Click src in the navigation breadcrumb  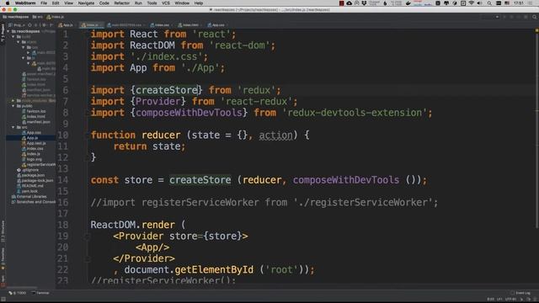point(37,17)
